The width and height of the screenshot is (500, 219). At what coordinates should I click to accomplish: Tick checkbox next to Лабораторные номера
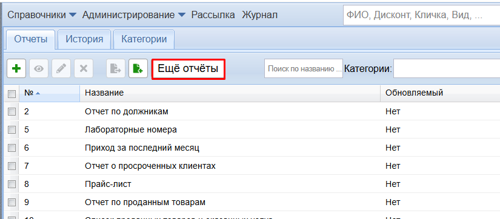[x=12, y=130]
